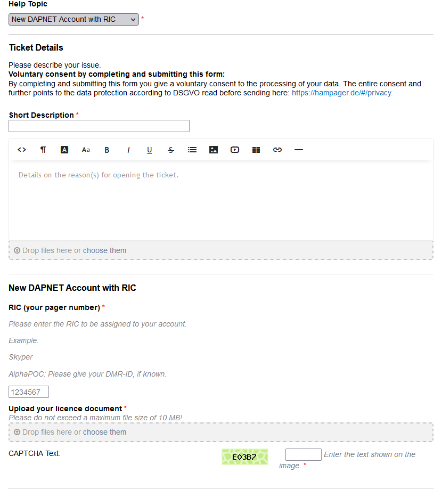Insert a video in editor
The image size is (442, 489).
click(x=235, y=150)
